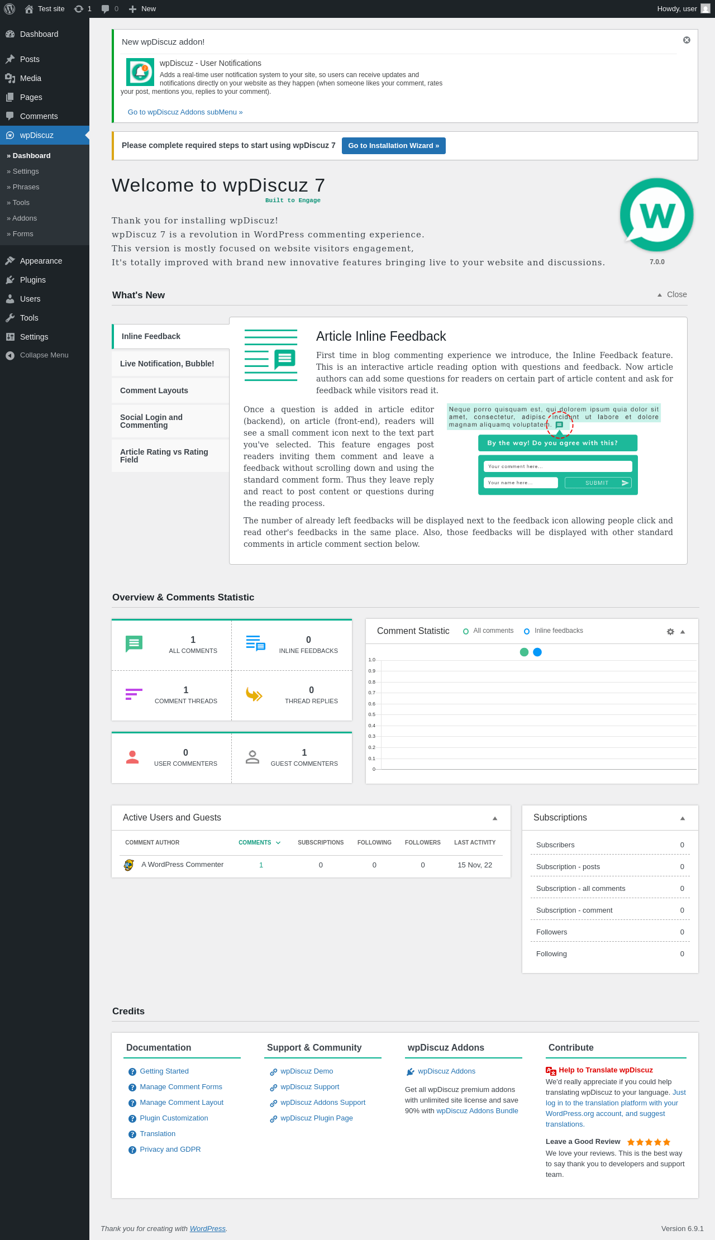This screenshot has width=715, height=1240.
Task: Open Privacy and GDPR documentation
Action: pos(170,1150)
